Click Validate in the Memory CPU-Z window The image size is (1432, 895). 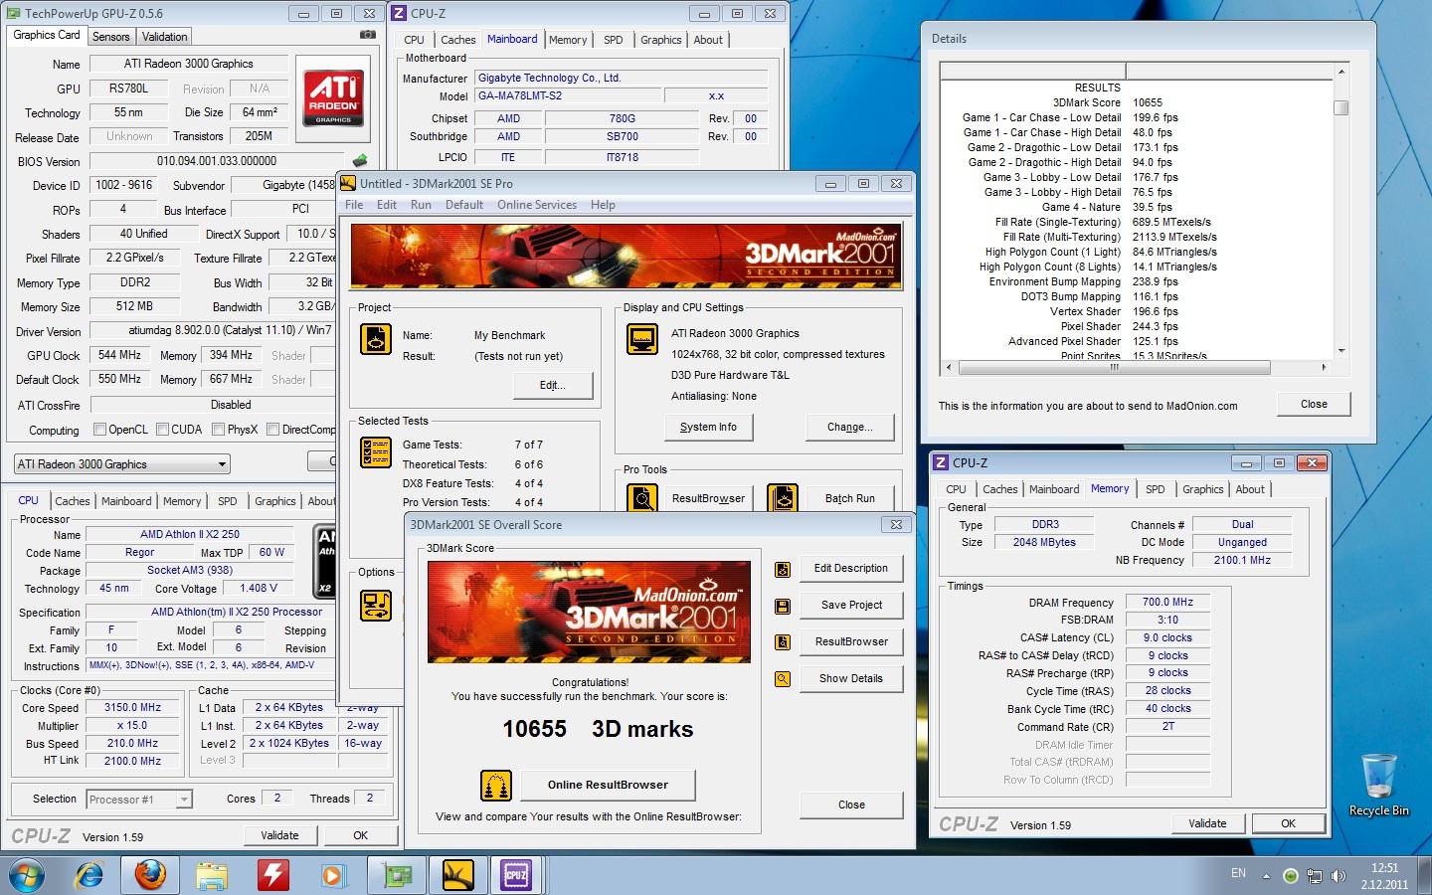[x=1207, y=823]
